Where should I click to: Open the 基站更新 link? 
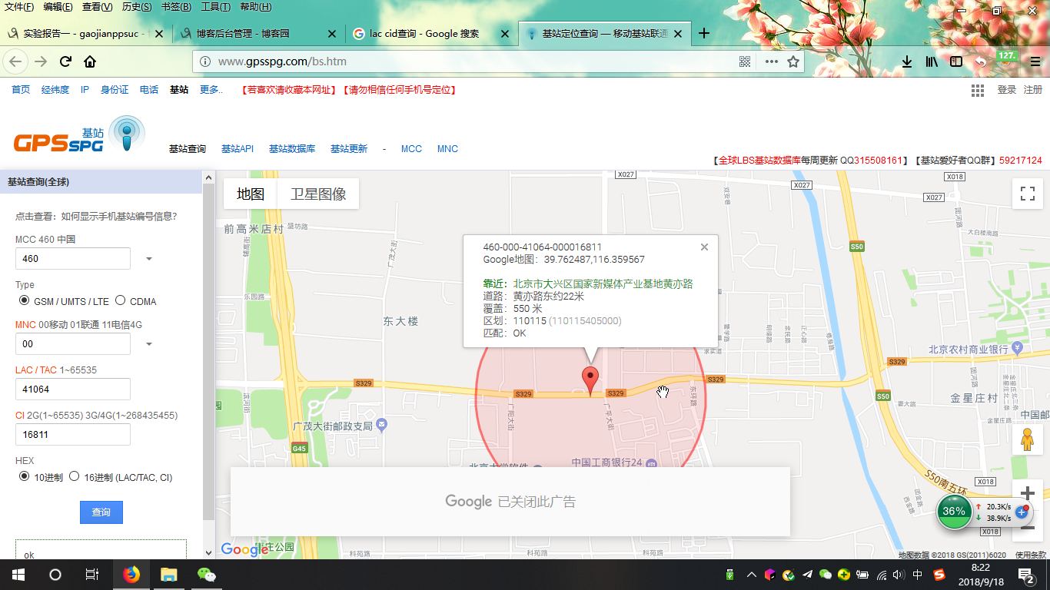click(x=349, y=149)
